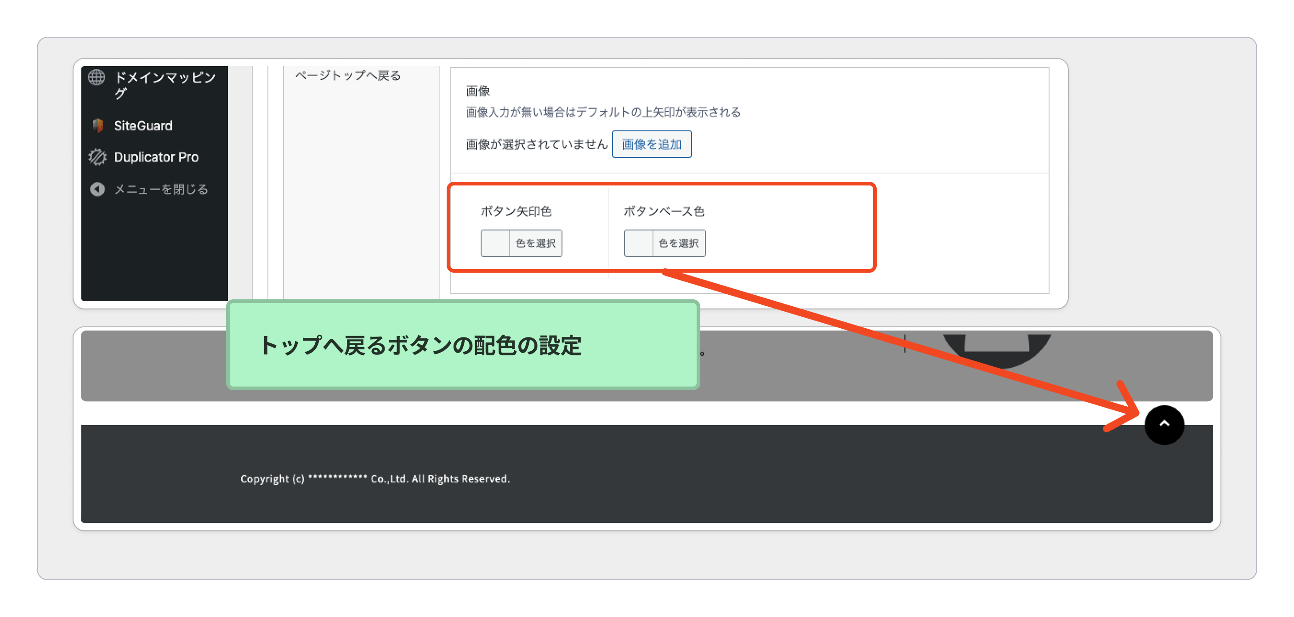
Task: Open 色を選択 picker for ボタンベース色
Action: [x=678, y=243]
